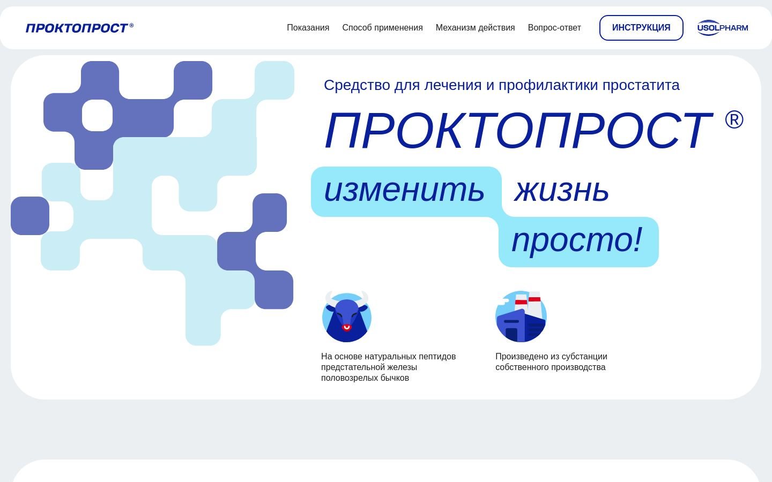This screenshot has height=482, width=772.
Task: Open the USOLPHARM logo link
Action: tap(722, 28)
